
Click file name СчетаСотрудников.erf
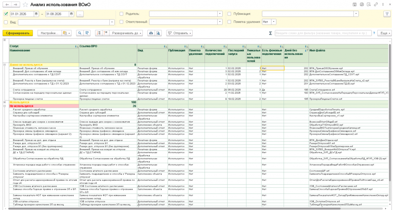click(322, 90)
